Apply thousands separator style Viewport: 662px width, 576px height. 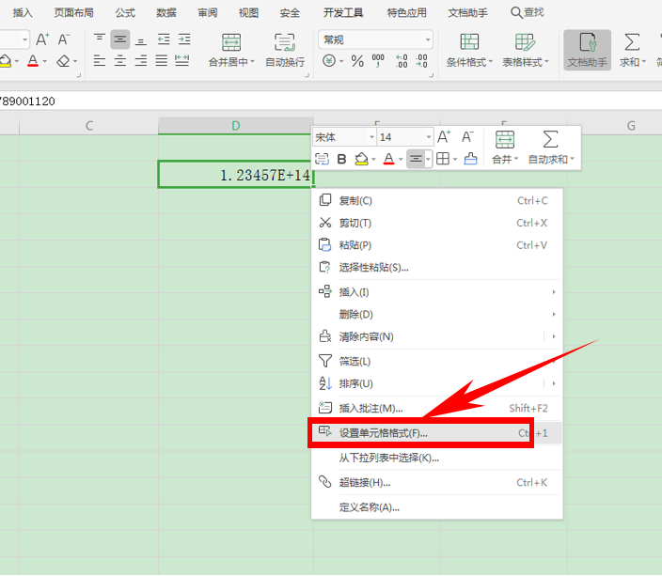pyautogui.click(x=378, y=61)
